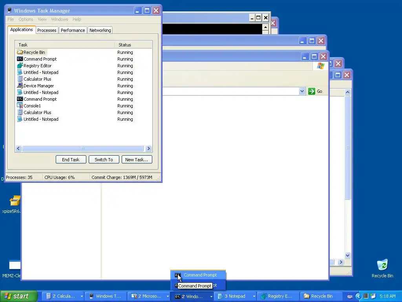Click the Recycle Bin icon in the task list
The height and width of the screenshot is (302, 402).
point(20,52)
